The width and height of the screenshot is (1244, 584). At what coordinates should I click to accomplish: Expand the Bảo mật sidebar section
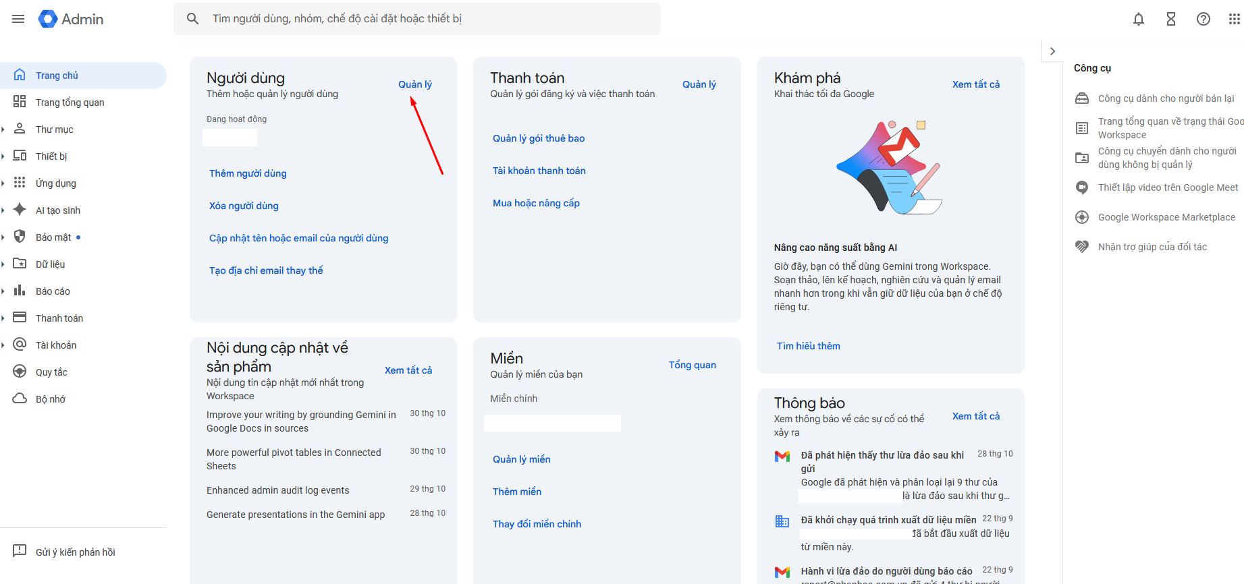3,237
